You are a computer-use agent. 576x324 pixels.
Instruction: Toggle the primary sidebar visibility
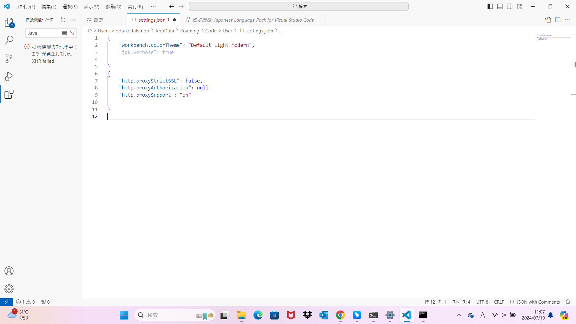[490, 6]
